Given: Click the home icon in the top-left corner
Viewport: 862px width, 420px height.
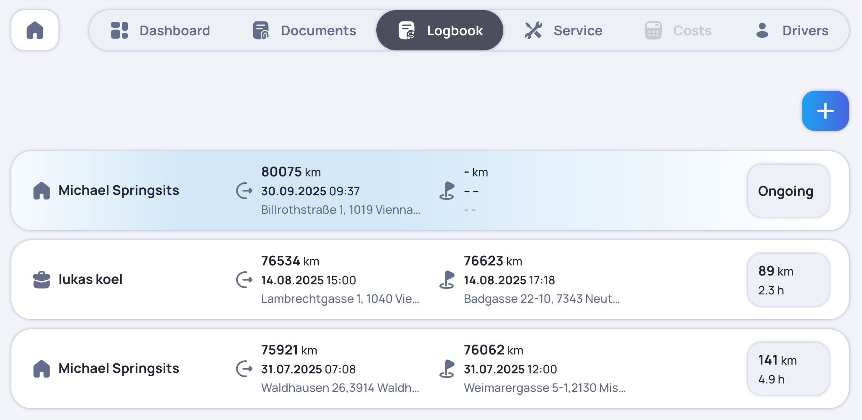Looking at the screenshot, I should click(x=35, y=30).
